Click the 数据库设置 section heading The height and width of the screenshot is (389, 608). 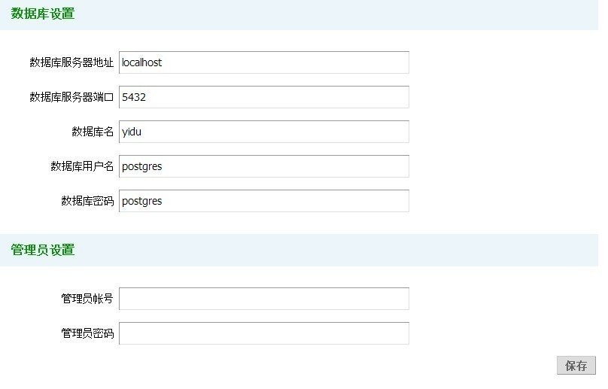click(x=42, y=14)
